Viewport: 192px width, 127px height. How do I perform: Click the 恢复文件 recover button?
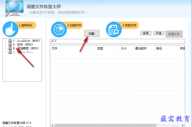point(174,34)
